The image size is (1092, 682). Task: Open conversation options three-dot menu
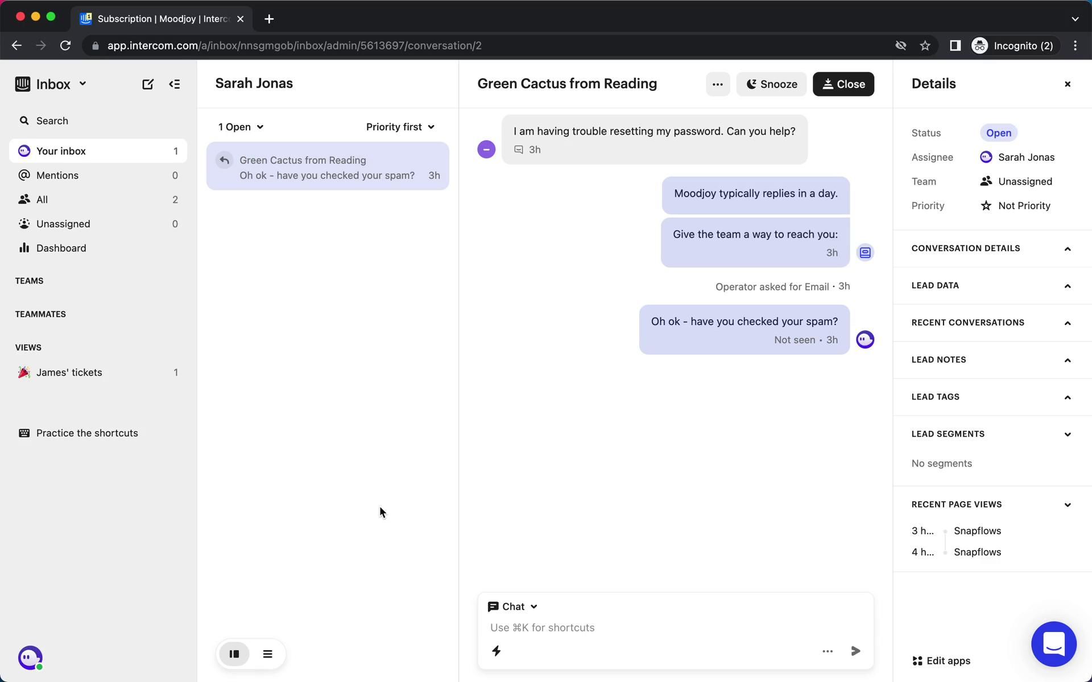(717, 84)
